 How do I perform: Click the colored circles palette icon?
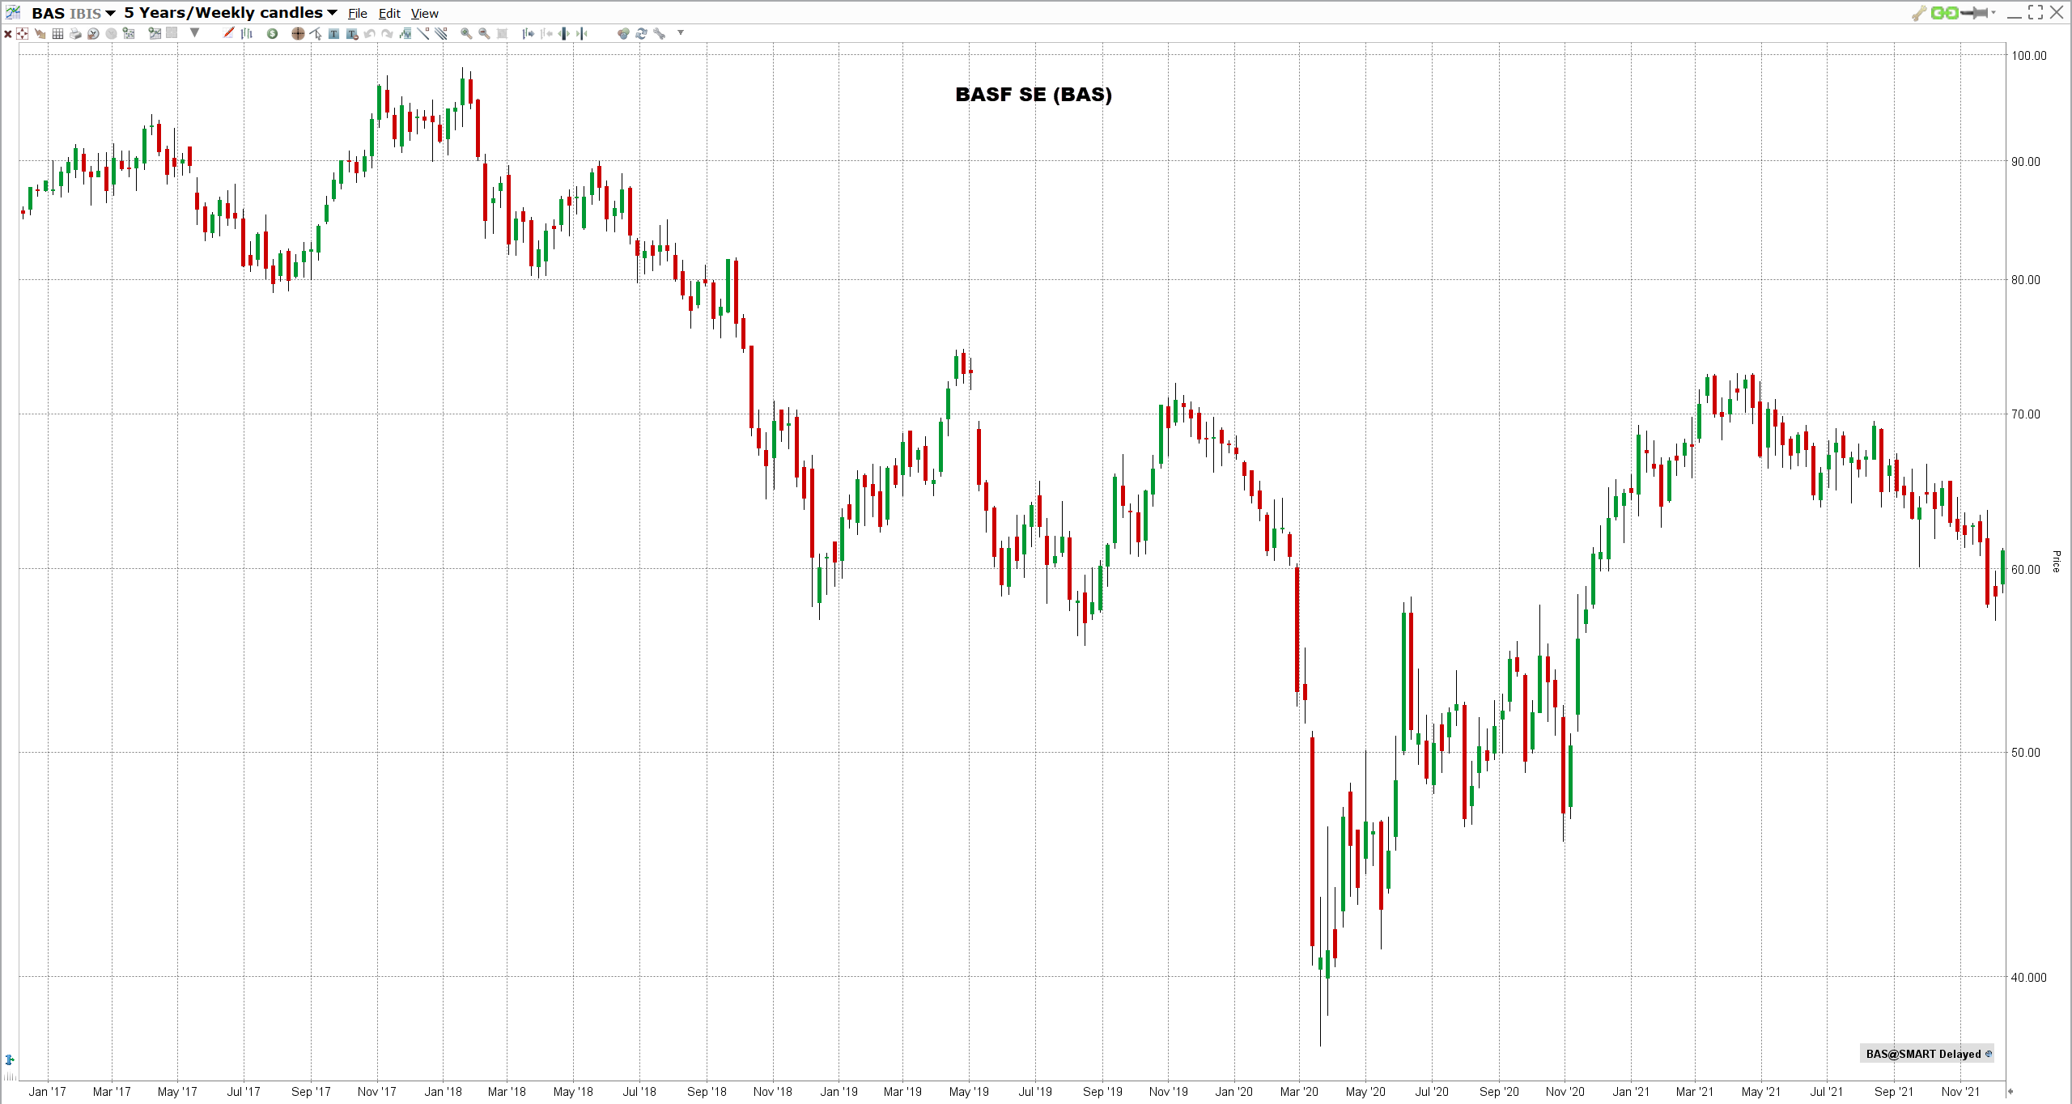tap(622, 33)
